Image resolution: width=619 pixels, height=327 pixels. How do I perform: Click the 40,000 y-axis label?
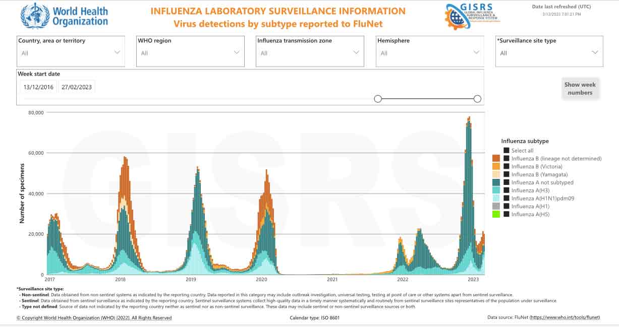pyautogui.click(x=36, y=193)
